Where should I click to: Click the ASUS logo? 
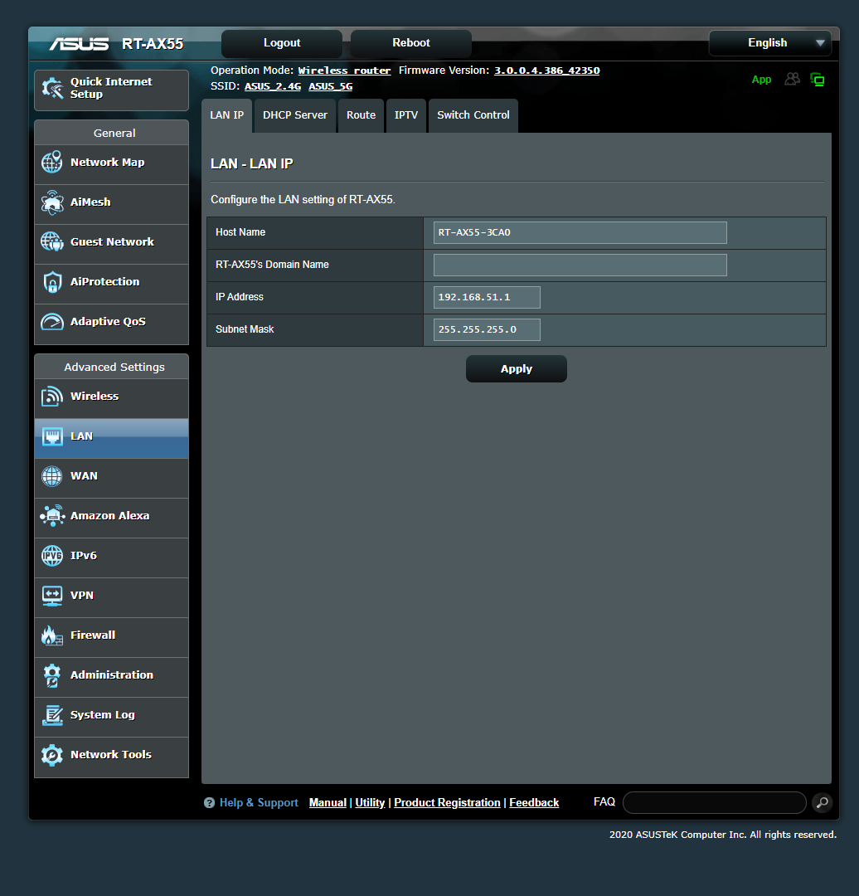[79, 44]
